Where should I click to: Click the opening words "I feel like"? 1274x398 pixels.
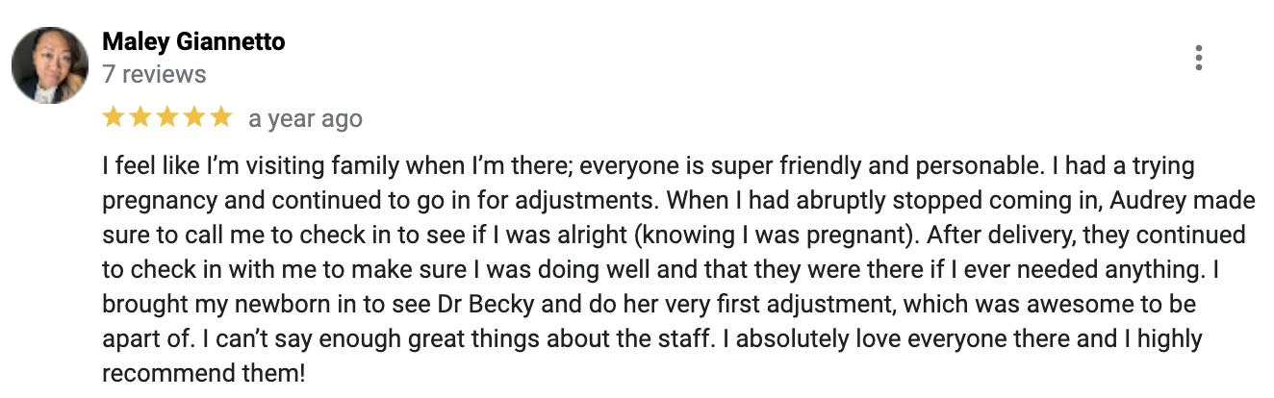coord(144,166)
